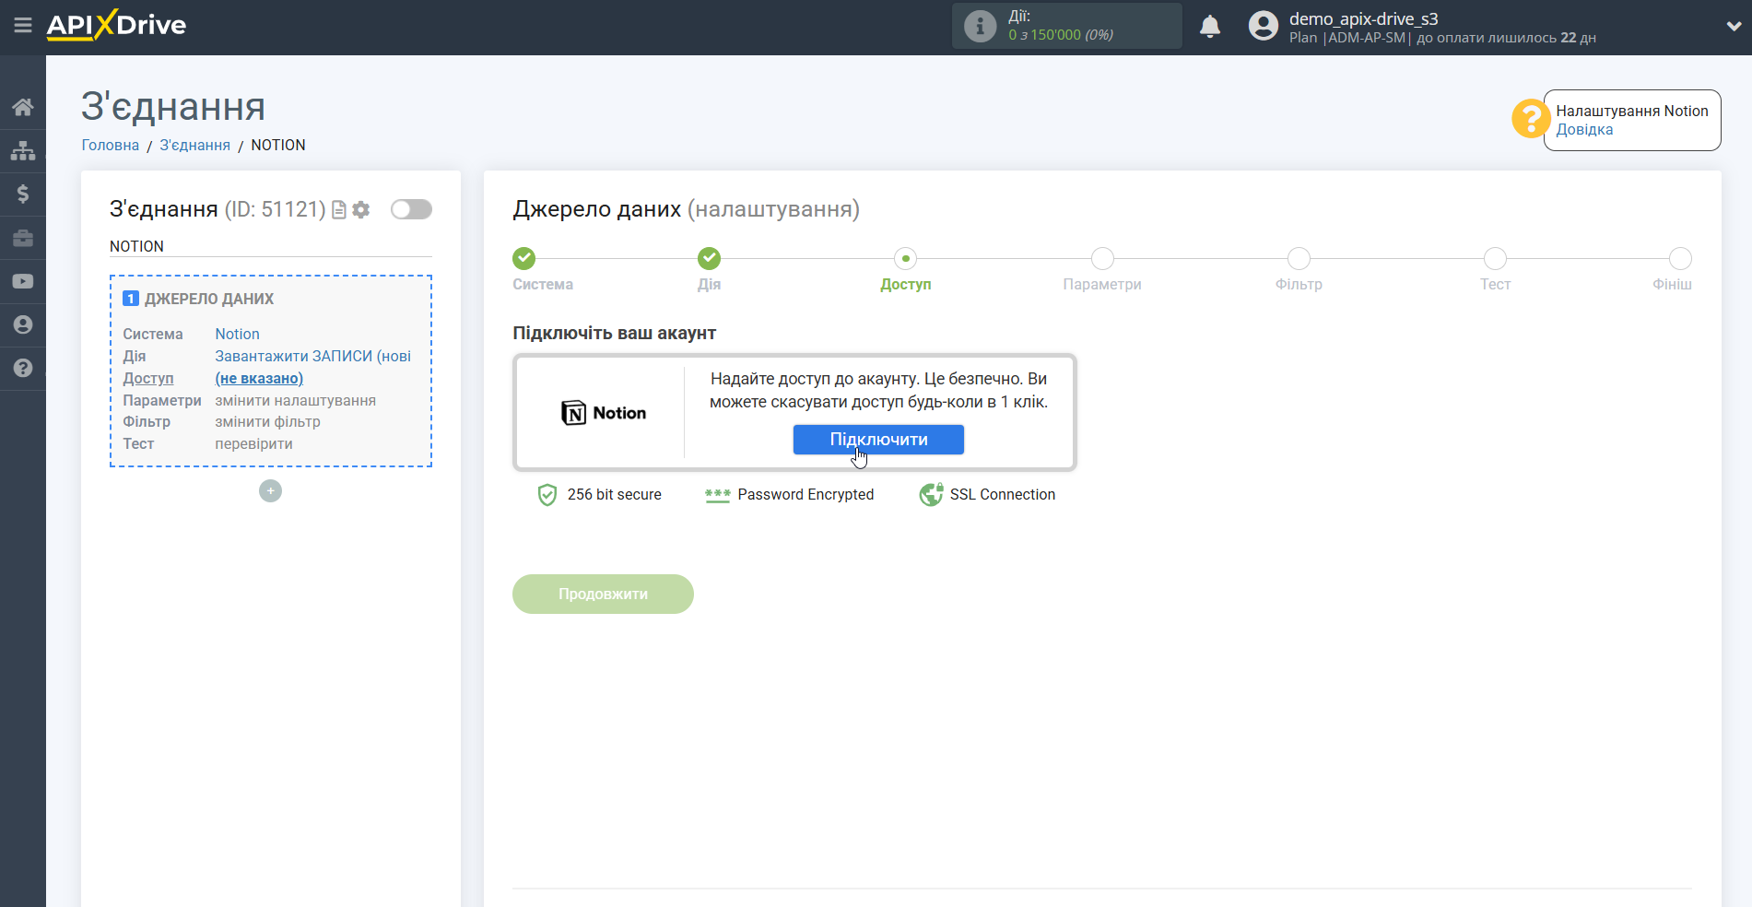
Task: Click the connection document note icon
Action: (x=339, y=210)
